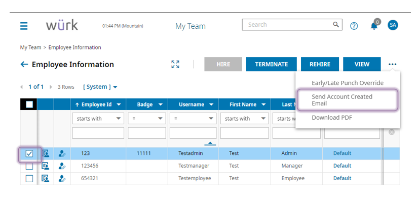Image resolution: width=419 pixels, height=211 pixels.
Task: Check the Testmanager row checkbox
Action: (29, 166)
